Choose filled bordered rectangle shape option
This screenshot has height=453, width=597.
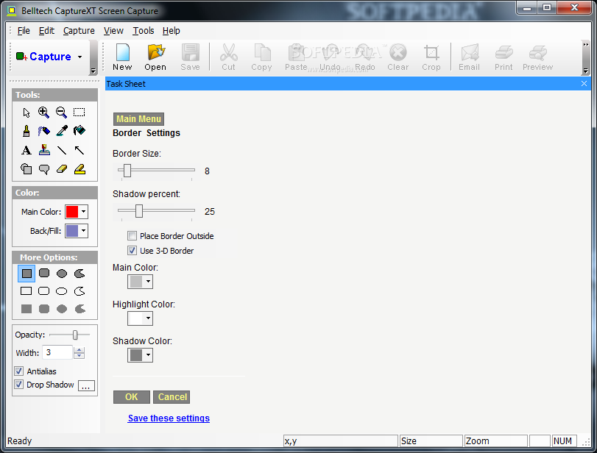27,274
